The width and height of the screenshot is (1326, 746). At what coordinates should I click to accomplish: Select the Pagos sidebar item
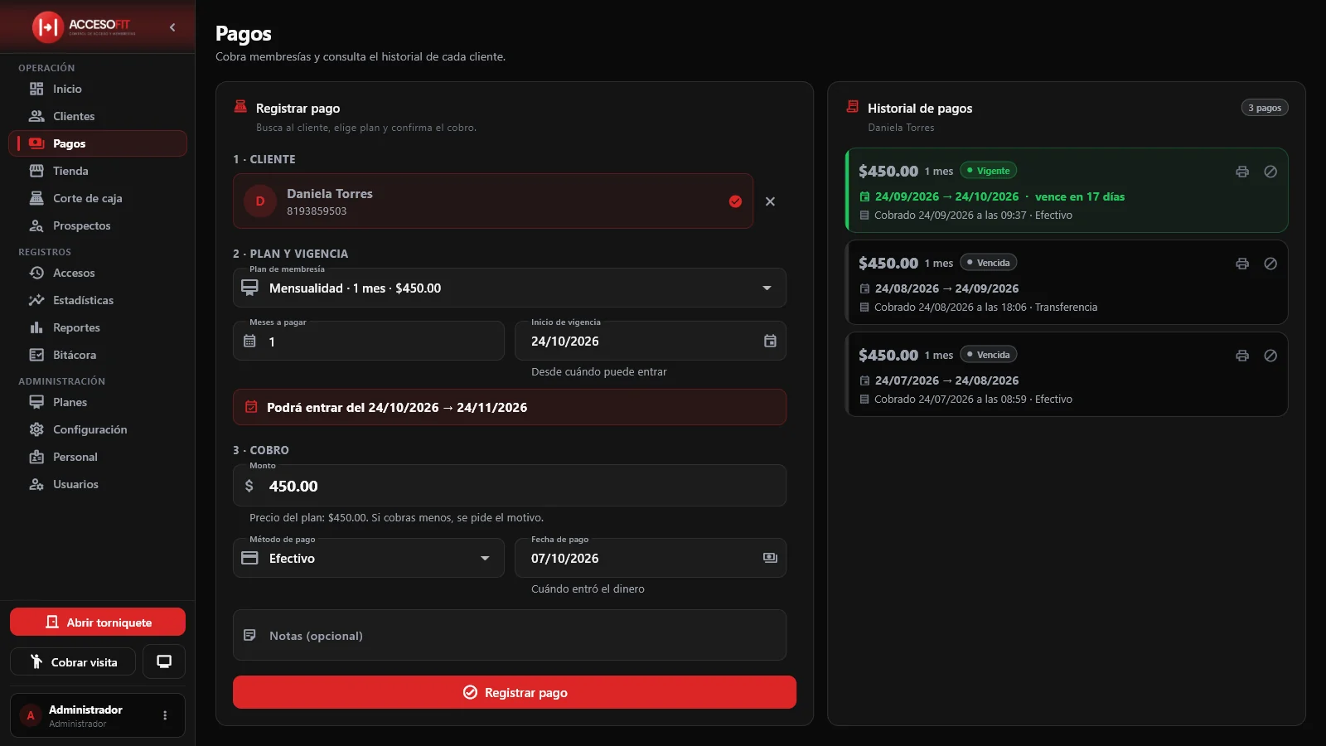98,143
